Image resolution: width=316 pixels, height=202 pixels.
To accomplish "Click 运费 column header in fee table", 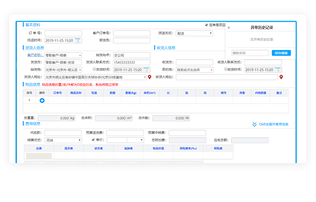I will (39, 148).
